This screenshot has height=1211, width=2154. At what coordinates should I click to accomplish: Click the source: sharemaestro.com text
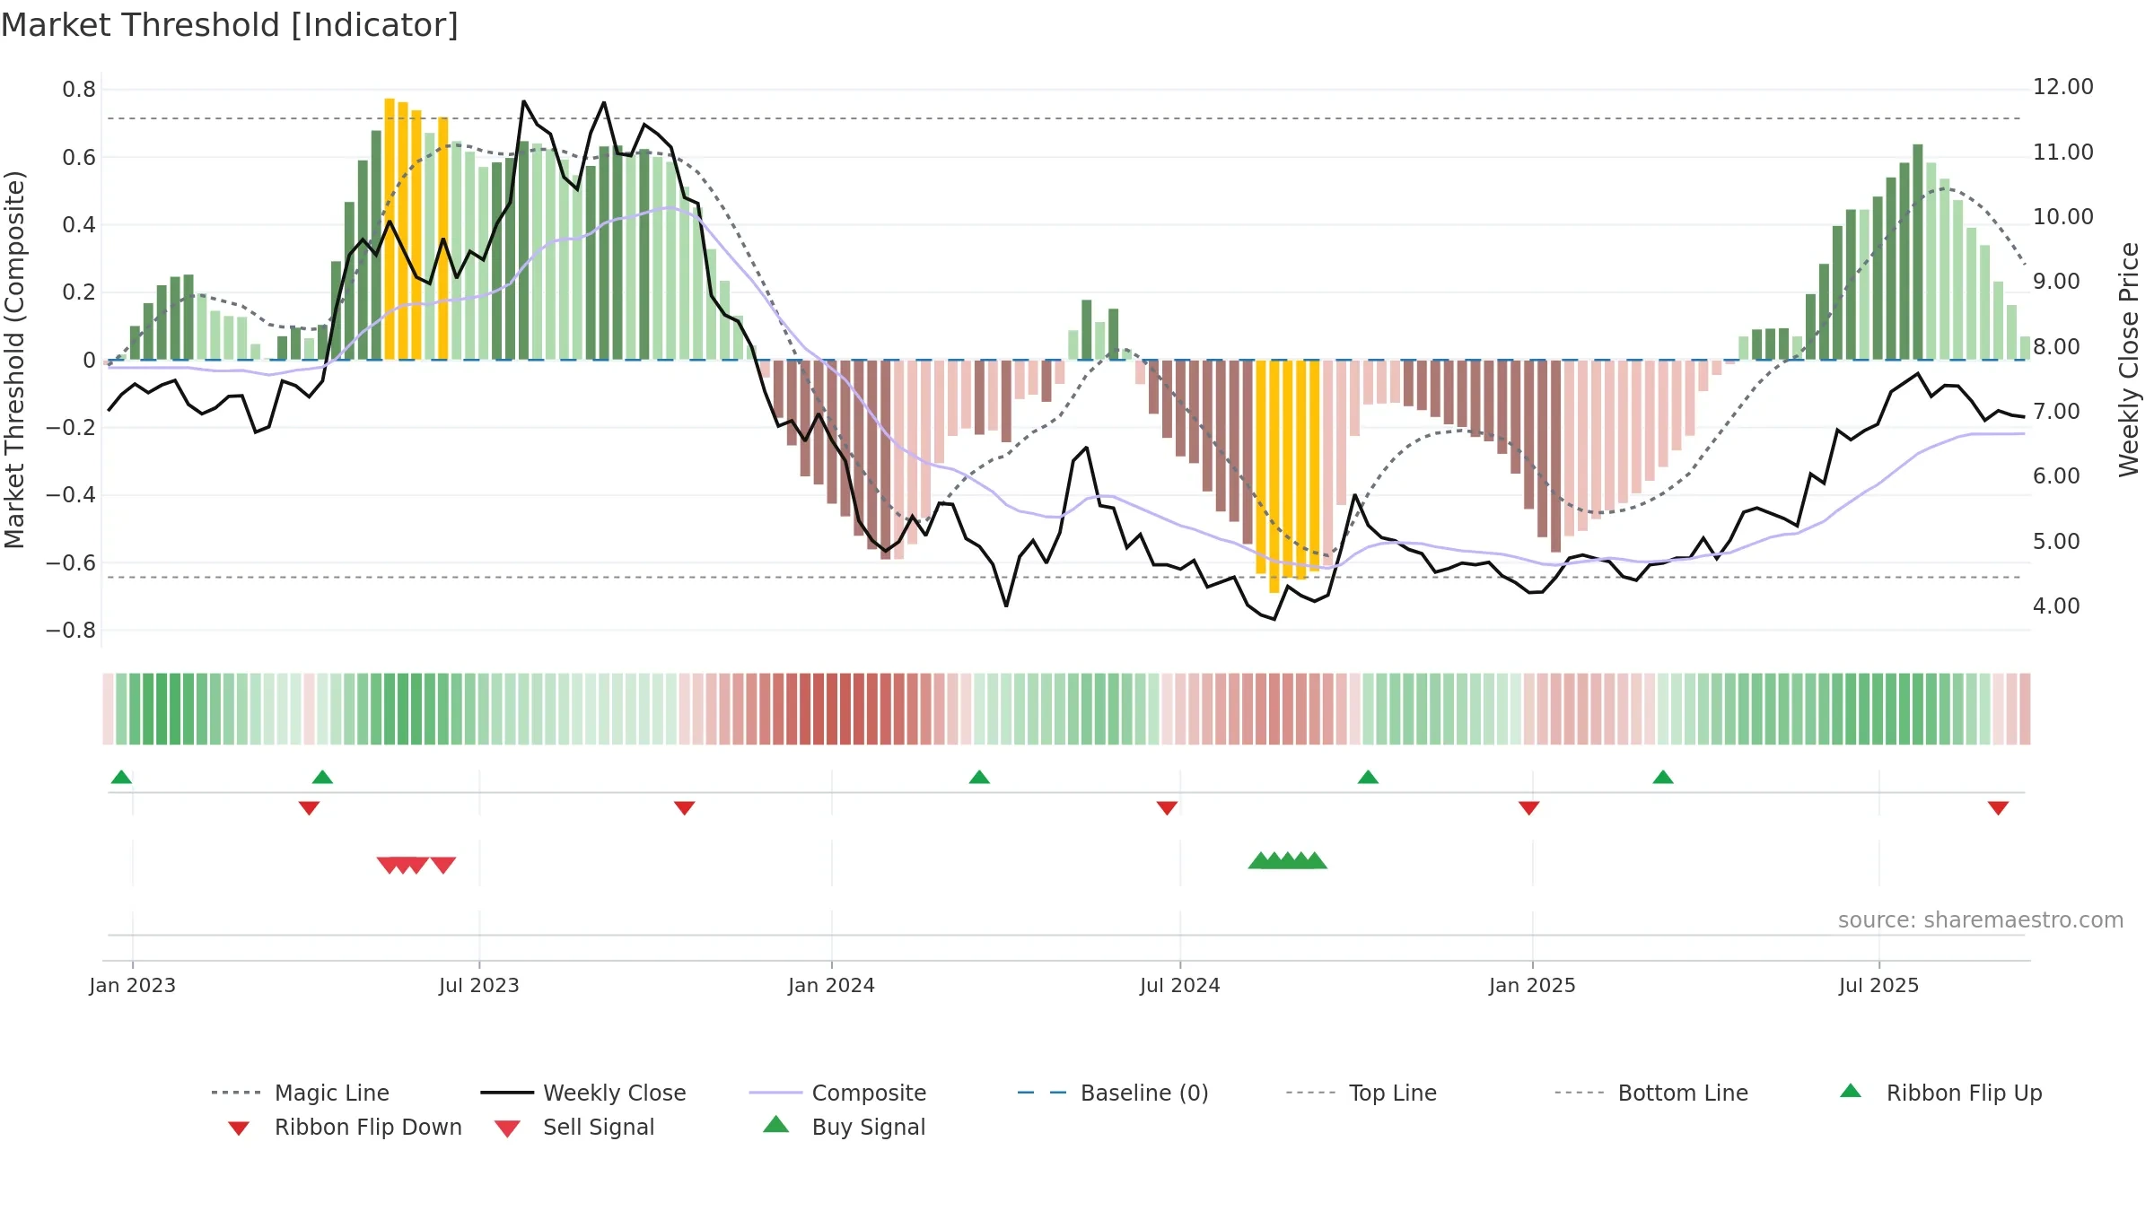(x=1981, y=920)
